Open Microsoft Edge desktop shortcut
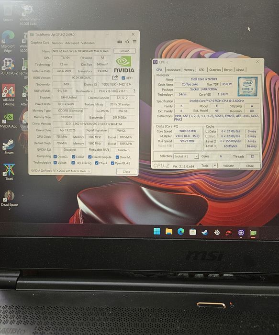The height and width of the screenshot is (335, 279). coord(8,42)
